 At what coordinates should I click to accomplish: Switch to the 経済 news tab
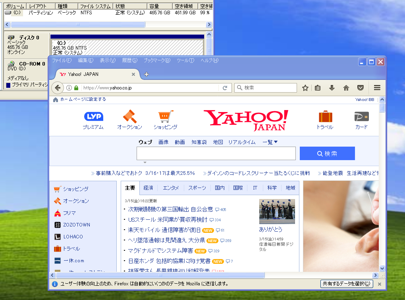coord(148,188)
